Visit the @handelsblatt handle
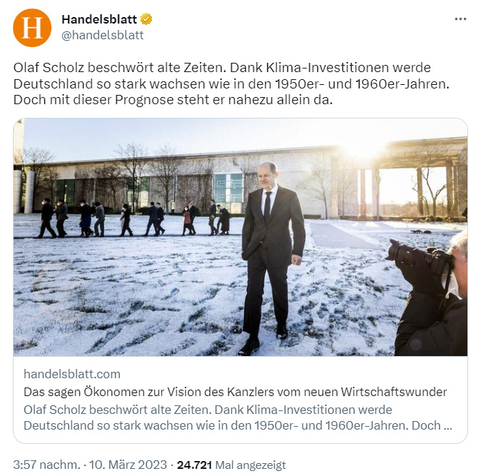 (102, 35)
